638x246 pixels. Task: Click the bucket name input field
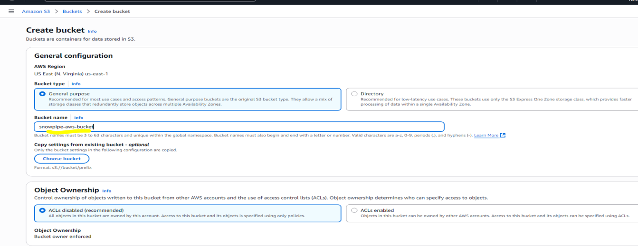(239, 127)
